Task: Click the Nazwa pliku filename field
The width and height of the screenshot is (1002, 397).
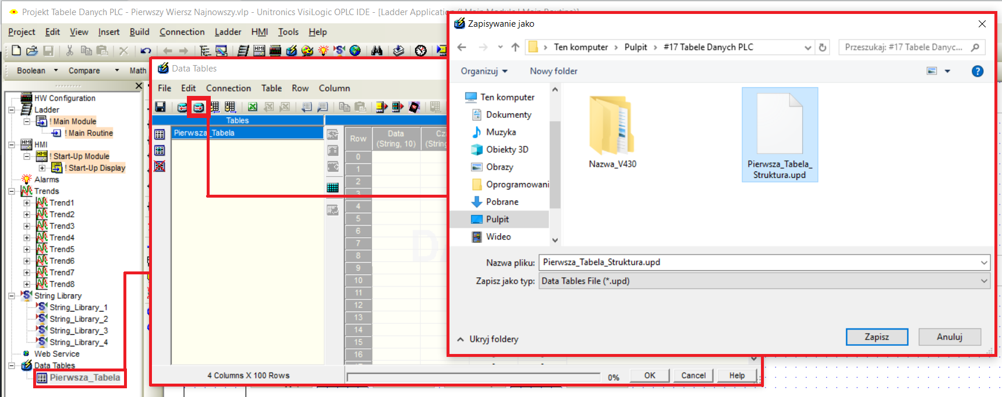Action: [764, 262]
